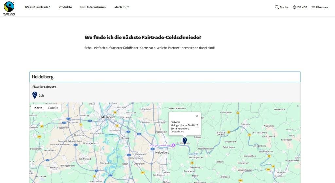Click the Goldschmiede page heading

click(143, 38)
